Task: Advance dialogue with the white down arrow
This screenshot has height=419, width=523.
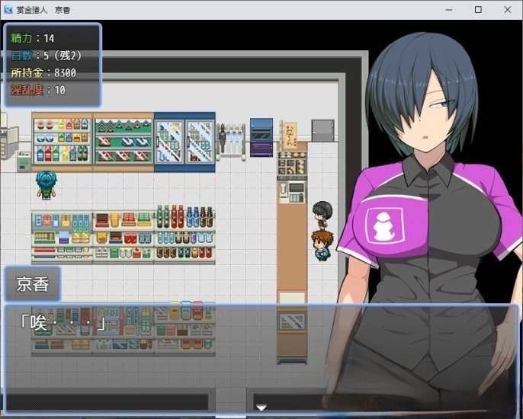Action: 261,408
